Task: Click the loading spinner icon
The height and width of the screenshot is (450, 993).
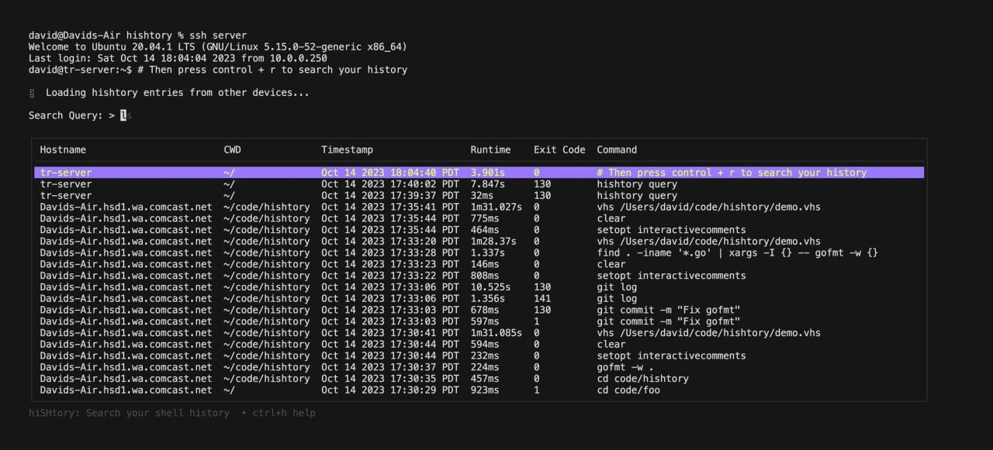Action: tap(32, 93)
